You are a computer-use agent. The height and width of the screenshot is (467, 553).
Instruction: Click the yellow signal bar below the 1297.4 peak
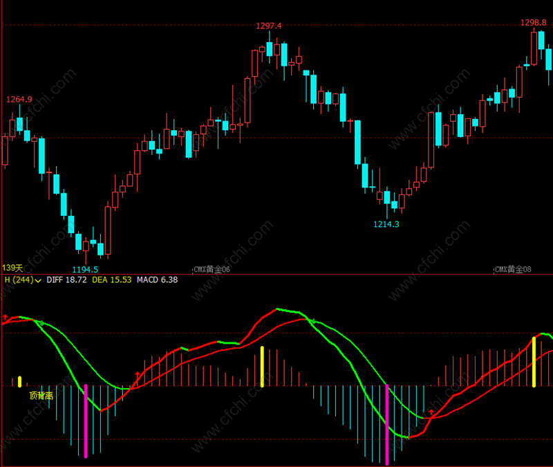pos(262,367)
